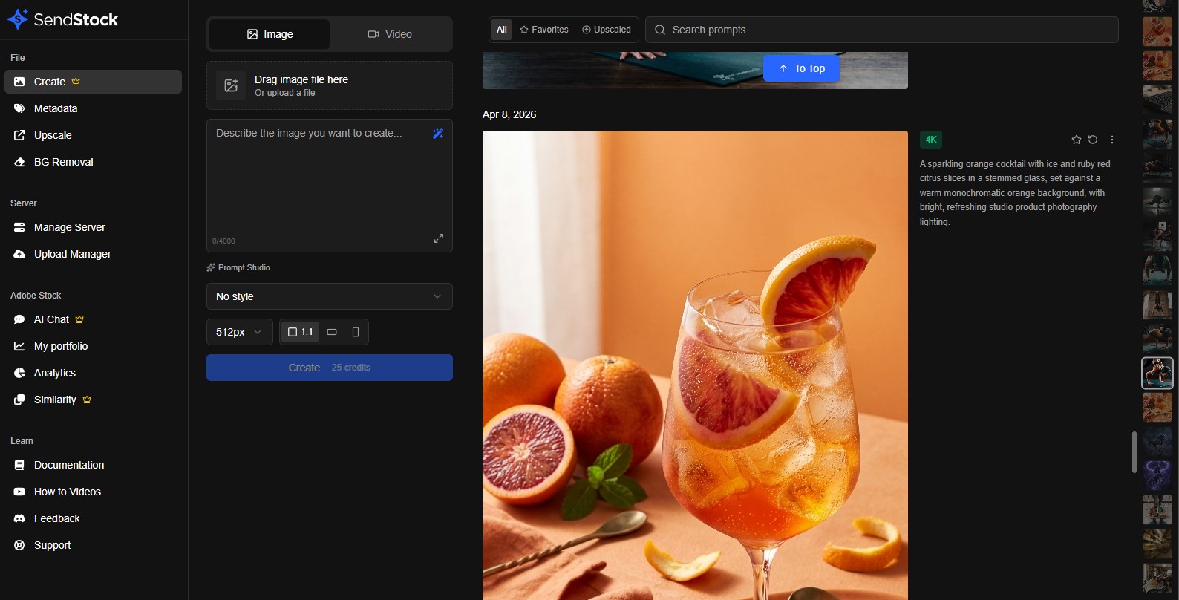Click the Similarity copy icon
1179x600 pixels.
(19, 400)
